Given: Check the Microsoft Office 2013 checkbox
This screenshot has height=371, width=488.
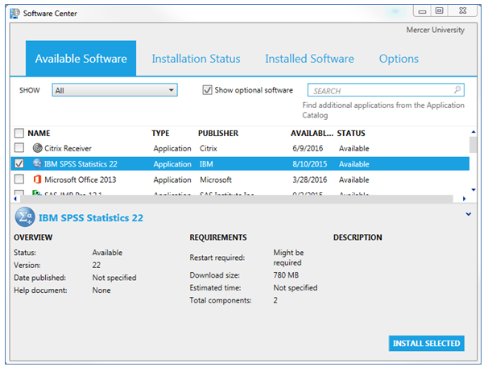Looking at the screenshot, I should tap(19, 179).
